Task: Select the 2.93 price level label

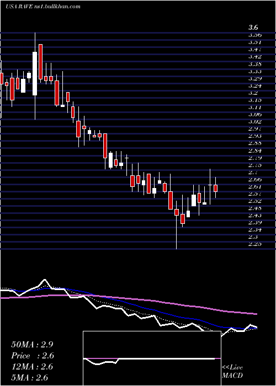Action: 255,136
